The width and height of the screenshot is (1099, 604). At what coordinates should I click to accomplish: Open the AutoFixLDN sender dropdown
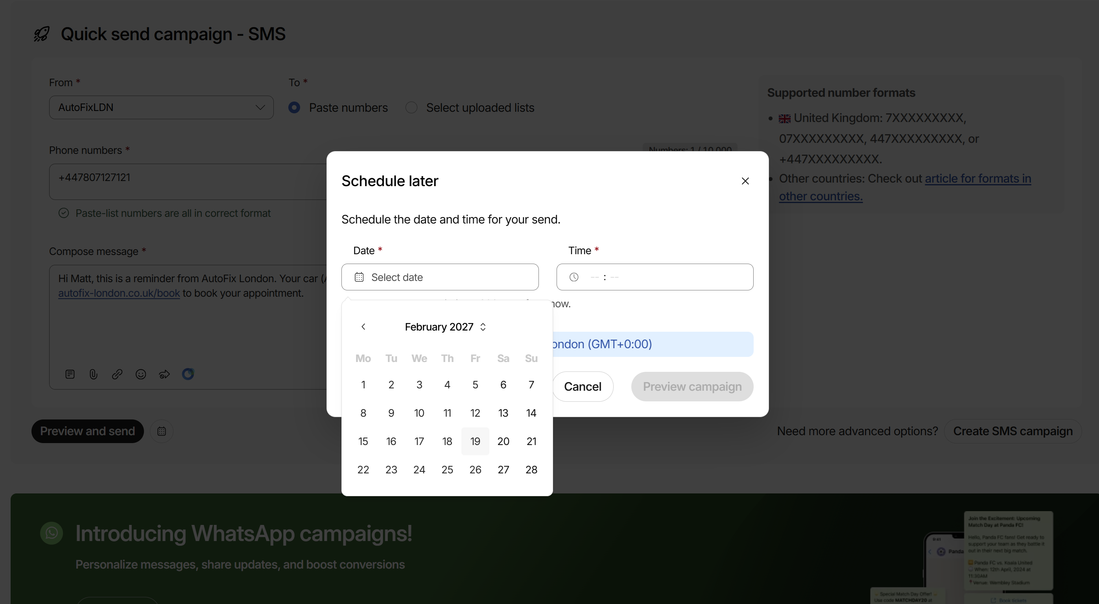click(x=161, y=107)
